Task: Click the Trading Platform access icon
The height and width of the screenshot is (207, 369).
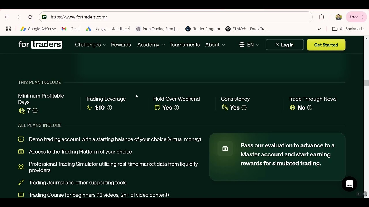Action: [x=21, y=152]
